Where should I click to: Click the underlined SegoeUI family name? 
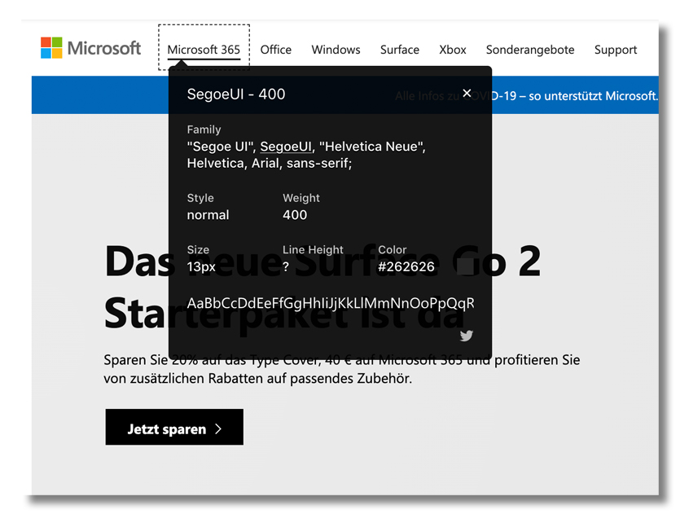pos(286,147)
